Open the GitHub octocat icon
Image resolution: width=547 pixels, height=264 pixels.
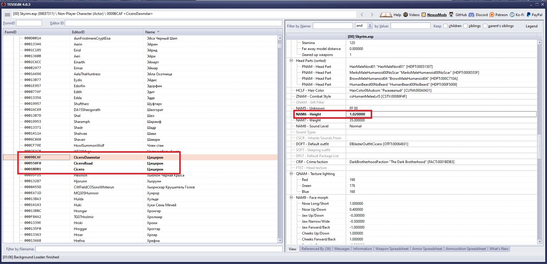pyautogui.click(x=451, y=15)
